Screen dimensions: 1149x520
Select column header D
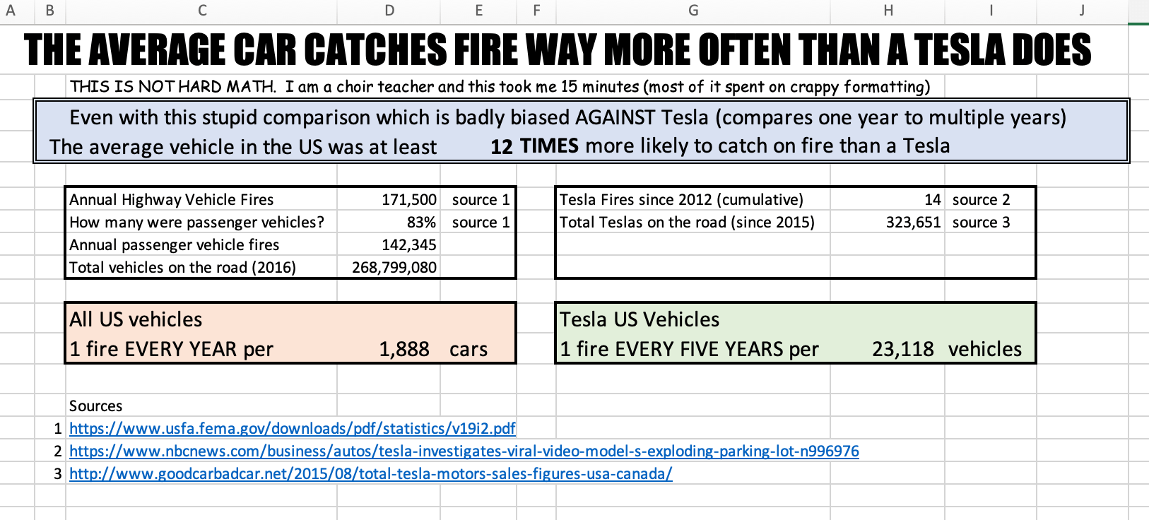click(x=388, y=10)
